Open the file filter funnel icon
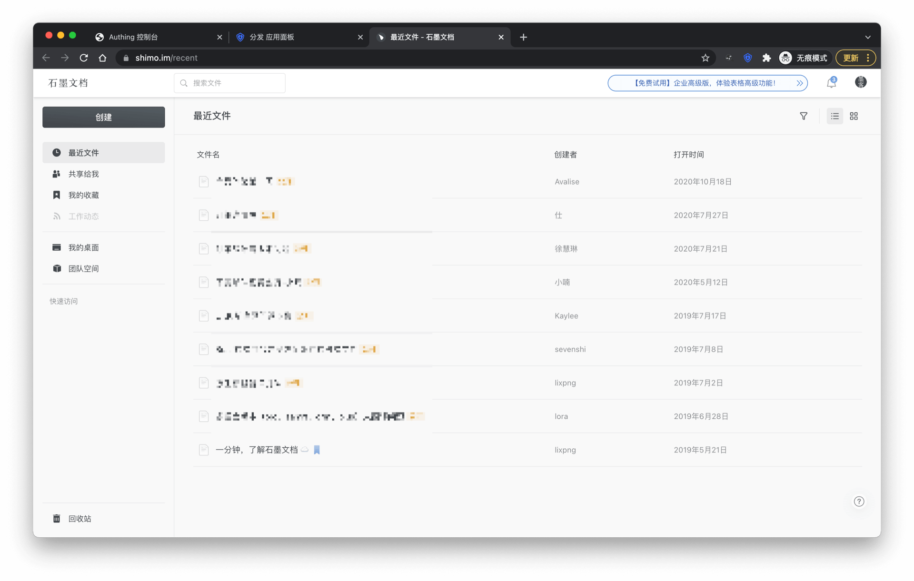This screenshot has width=914, height=581. click(x=804, y=116)
